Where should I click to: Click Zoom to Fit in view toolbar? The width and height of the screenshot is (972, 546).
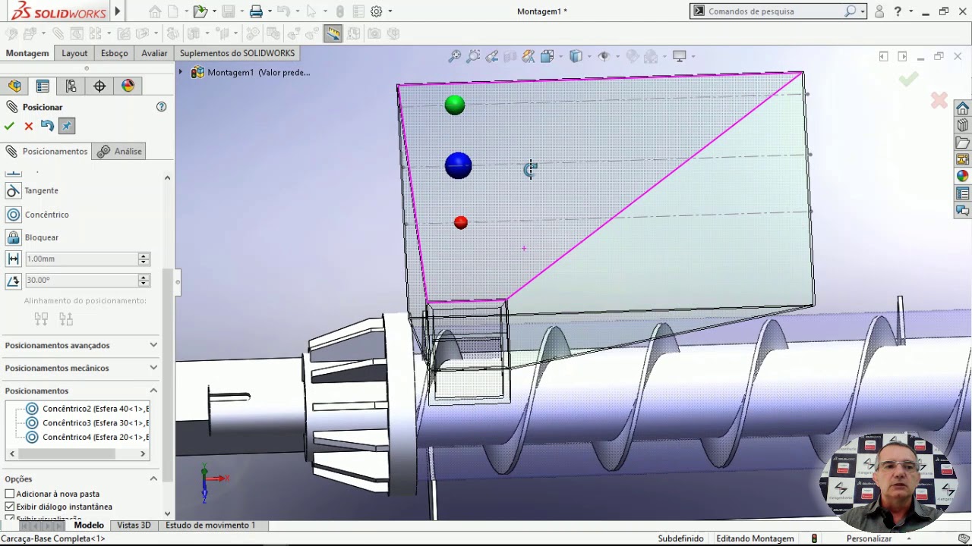(x=454, y=56)
